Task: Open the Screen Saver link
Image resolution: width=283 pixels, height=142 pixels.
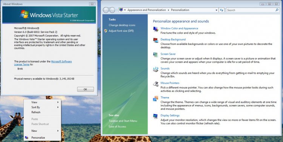Action: point(168,54)
